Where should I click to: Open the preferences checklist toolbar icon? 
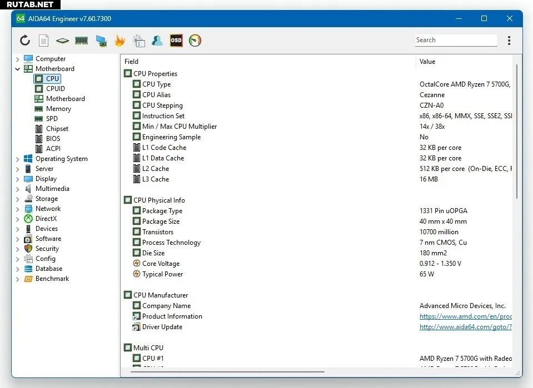[138, 41]
